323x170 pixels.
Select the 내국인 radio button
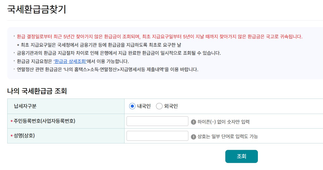point(132,106)
